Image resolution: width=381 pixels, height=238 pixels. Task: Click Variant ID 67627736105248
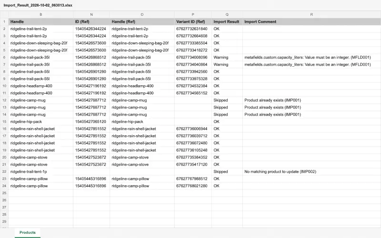192,150
